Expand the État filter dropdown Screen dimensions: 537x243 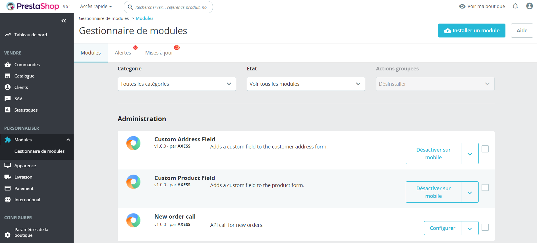click(x=306, y=84)
